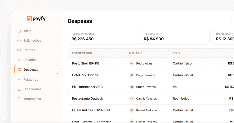Go to the Usuários section
Viewport: 234px width, 123px height.
pos(36,60)
